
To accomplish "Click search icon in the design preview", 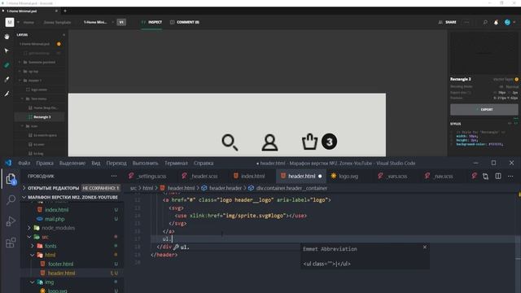I will pos(230,142).
